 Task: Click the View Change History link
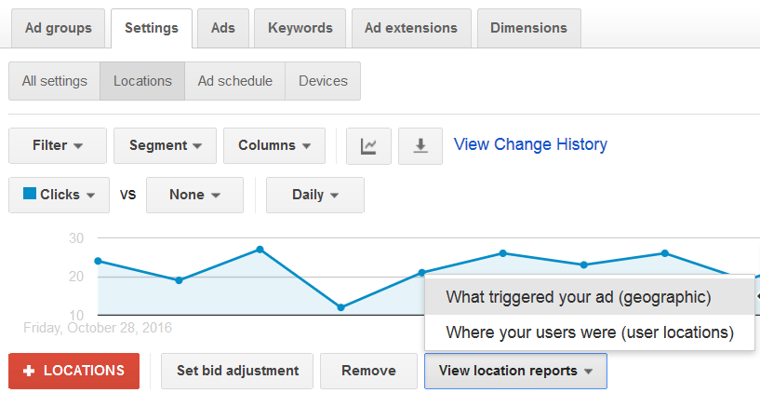[x=530, y=144]
